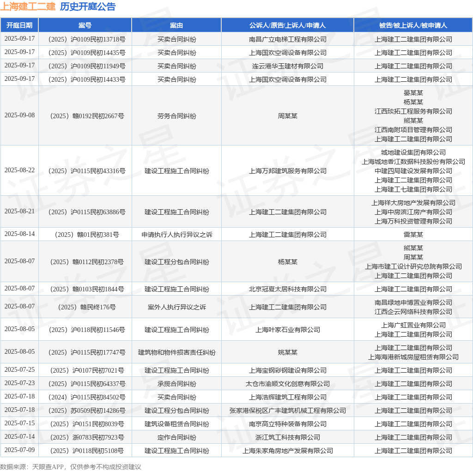Click the 被告/被上诉人/被申请人 column header

click(x=413, y=25)
